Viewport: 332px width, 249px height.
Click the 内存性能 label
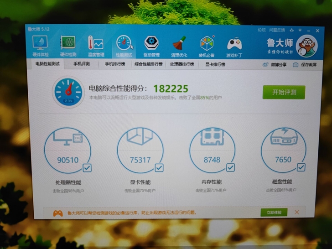[211, 182]
